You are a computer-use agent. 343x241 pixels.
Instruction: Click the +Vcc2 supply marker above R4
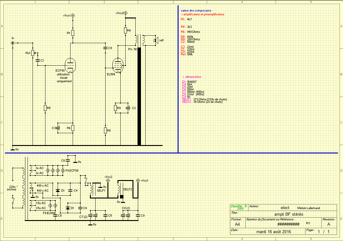point(126,13)
